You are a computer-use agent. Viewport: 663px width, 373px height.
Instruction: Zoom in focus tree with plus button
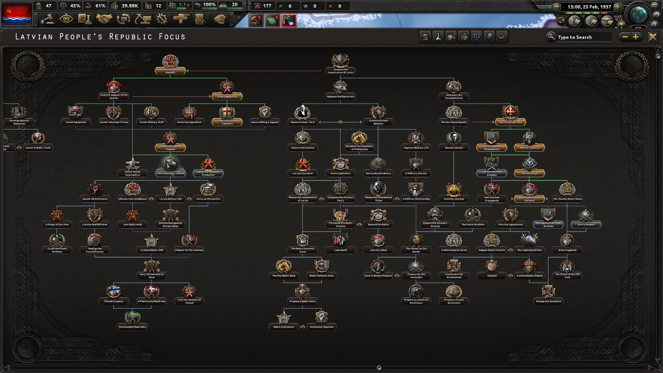pos(636,37)
